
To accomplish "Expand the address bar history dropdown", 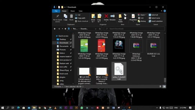I will [x=96, y=29].
